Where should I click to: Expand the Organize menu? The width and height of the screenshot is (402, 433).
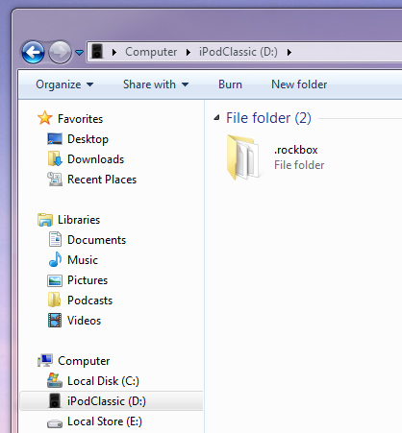pyautogui.click(x=64, y=84)
